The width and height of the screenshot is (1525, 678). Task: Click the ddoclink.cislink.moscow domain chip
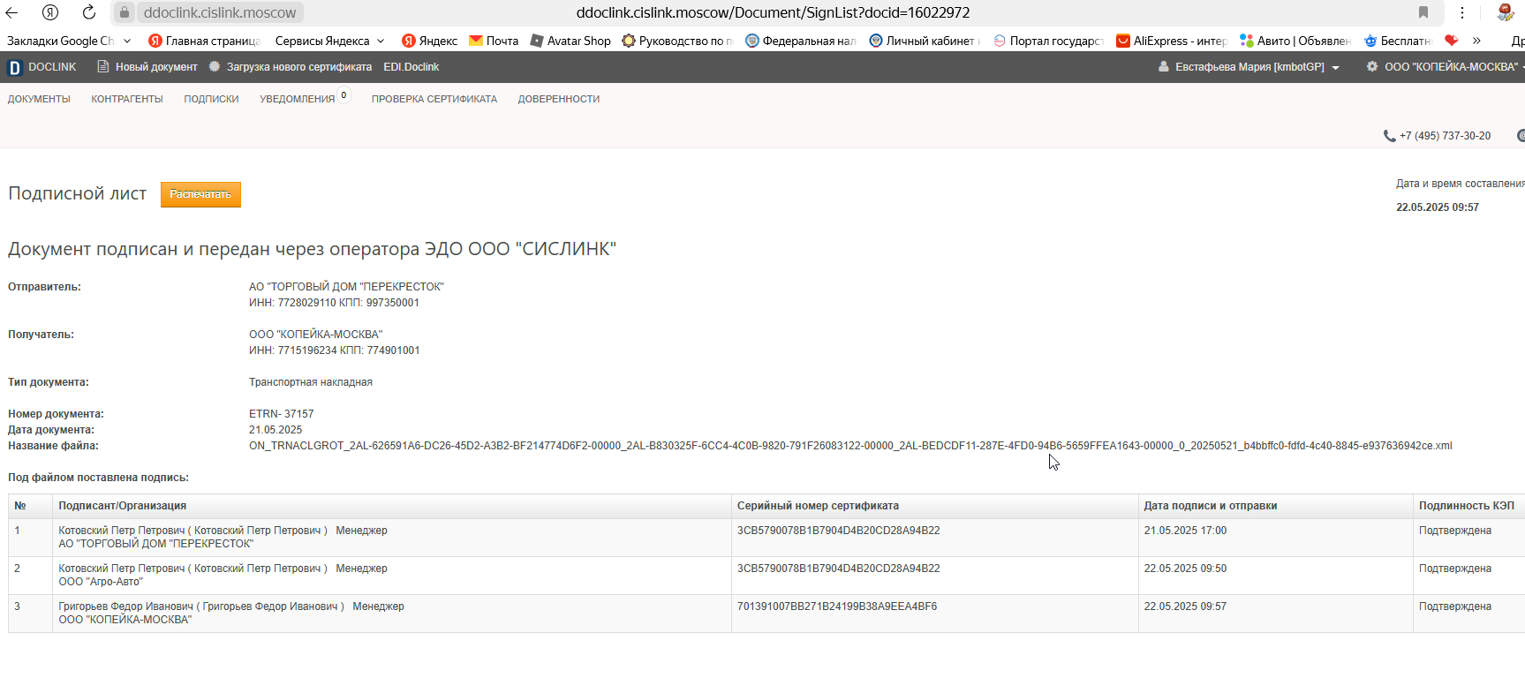pos(220,12)
